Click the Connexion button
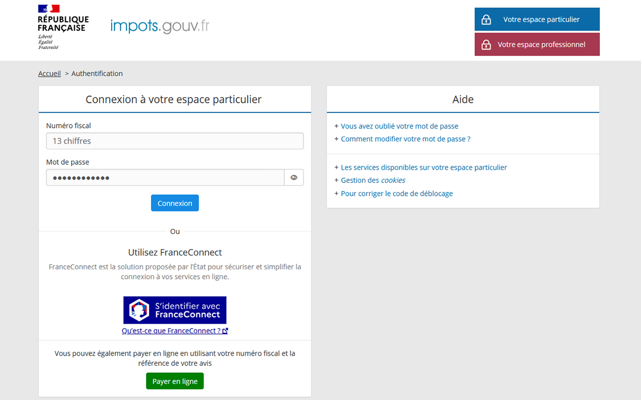 coord(175,203)
